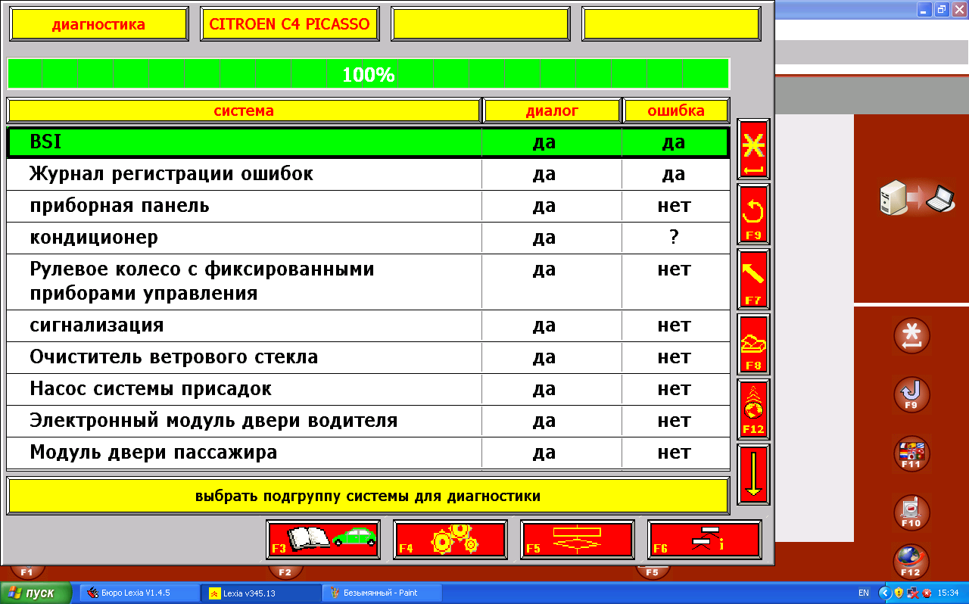Switch to Безымянный - Paint taskbar item
Screen dimensions: 969x604
point(382,593)
